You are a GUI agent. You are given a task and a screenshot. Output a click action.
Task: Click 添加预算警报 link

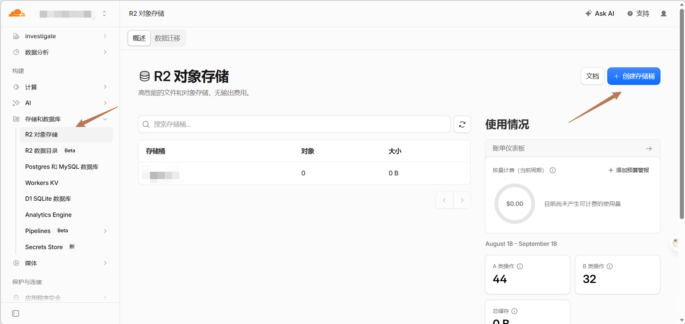629,170
